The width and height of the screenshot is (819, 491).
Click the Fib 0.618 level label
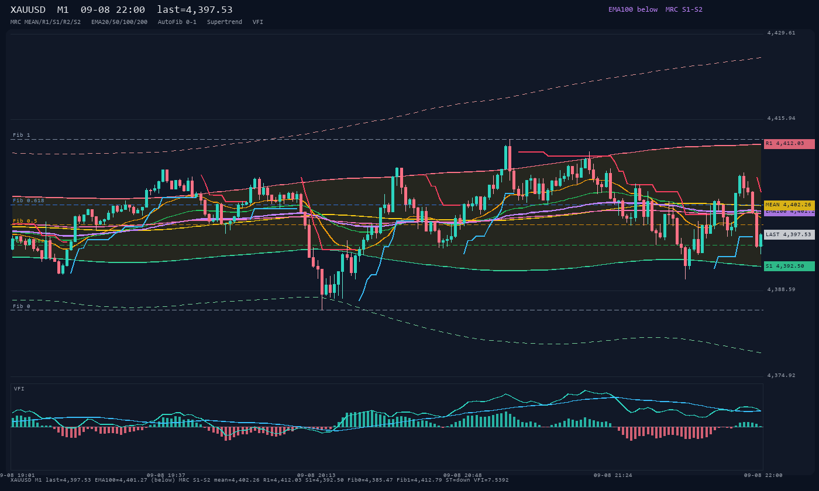point(29,200)
